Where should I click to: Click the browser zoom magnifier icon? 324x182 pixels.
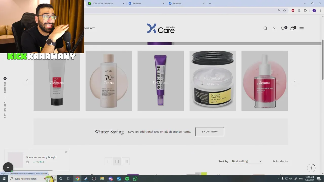[279, 11]
